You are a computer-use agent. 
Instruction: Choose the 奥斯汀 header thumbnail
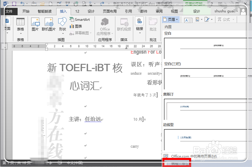206,109
